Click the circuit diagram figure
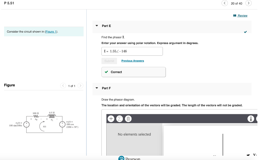 pyautogui.click(x=44, y=122)
